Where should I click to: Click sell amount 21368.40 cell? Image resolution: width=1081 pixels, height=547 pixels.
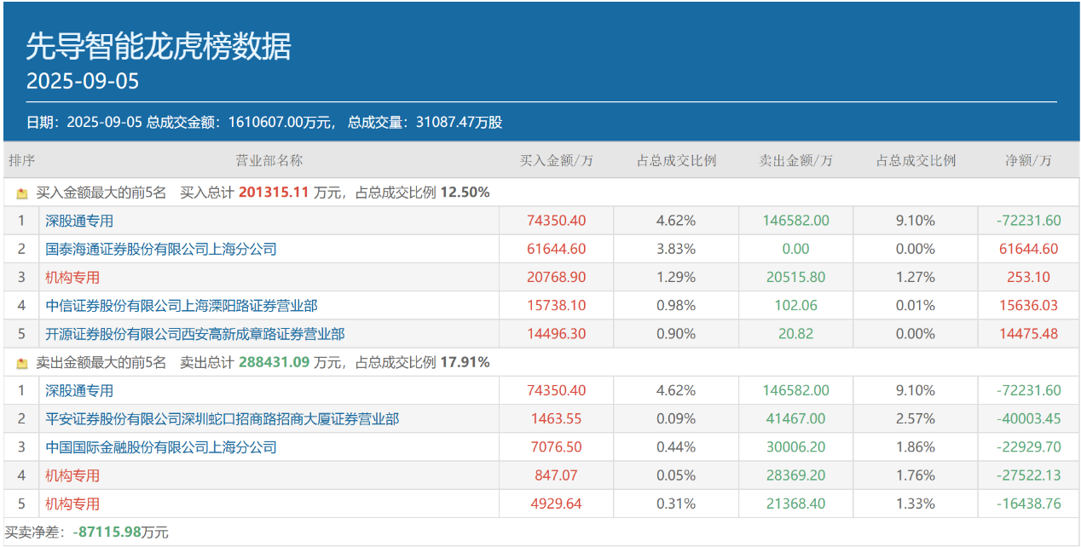795,504
